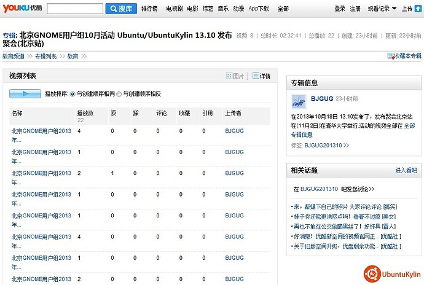This screenshot has width=424, height=285.
Task: Open the 教育频道 breadcrumb link
Action: [14, 57]
